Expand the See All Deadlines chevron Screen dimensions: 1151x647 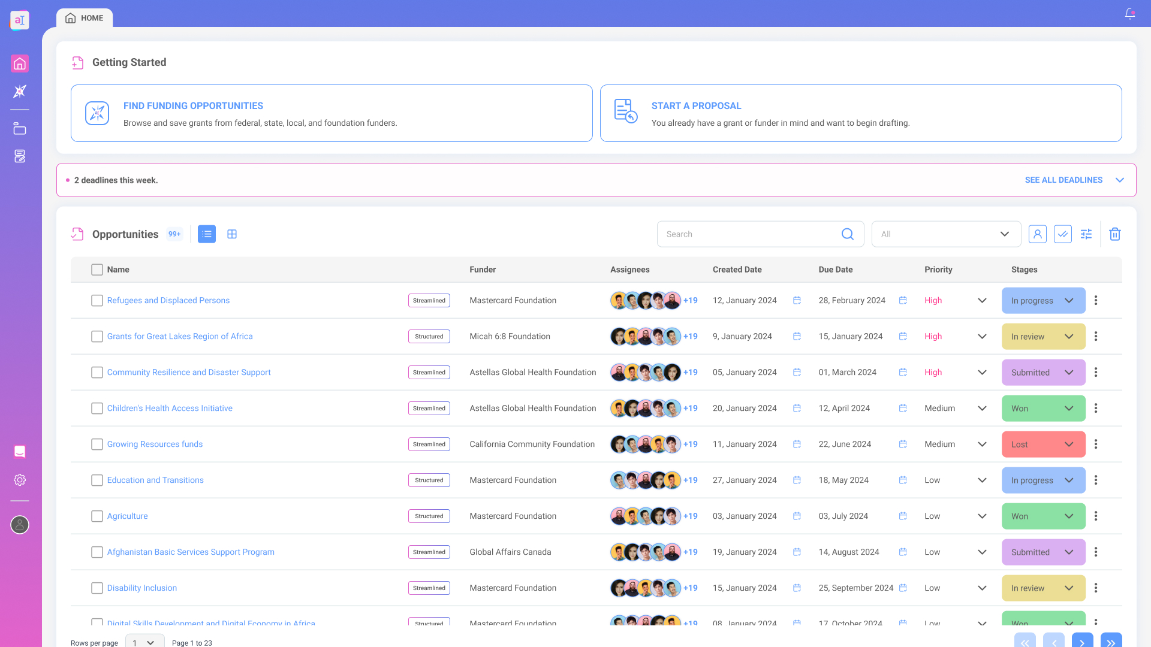click(x=1120, y=180)
